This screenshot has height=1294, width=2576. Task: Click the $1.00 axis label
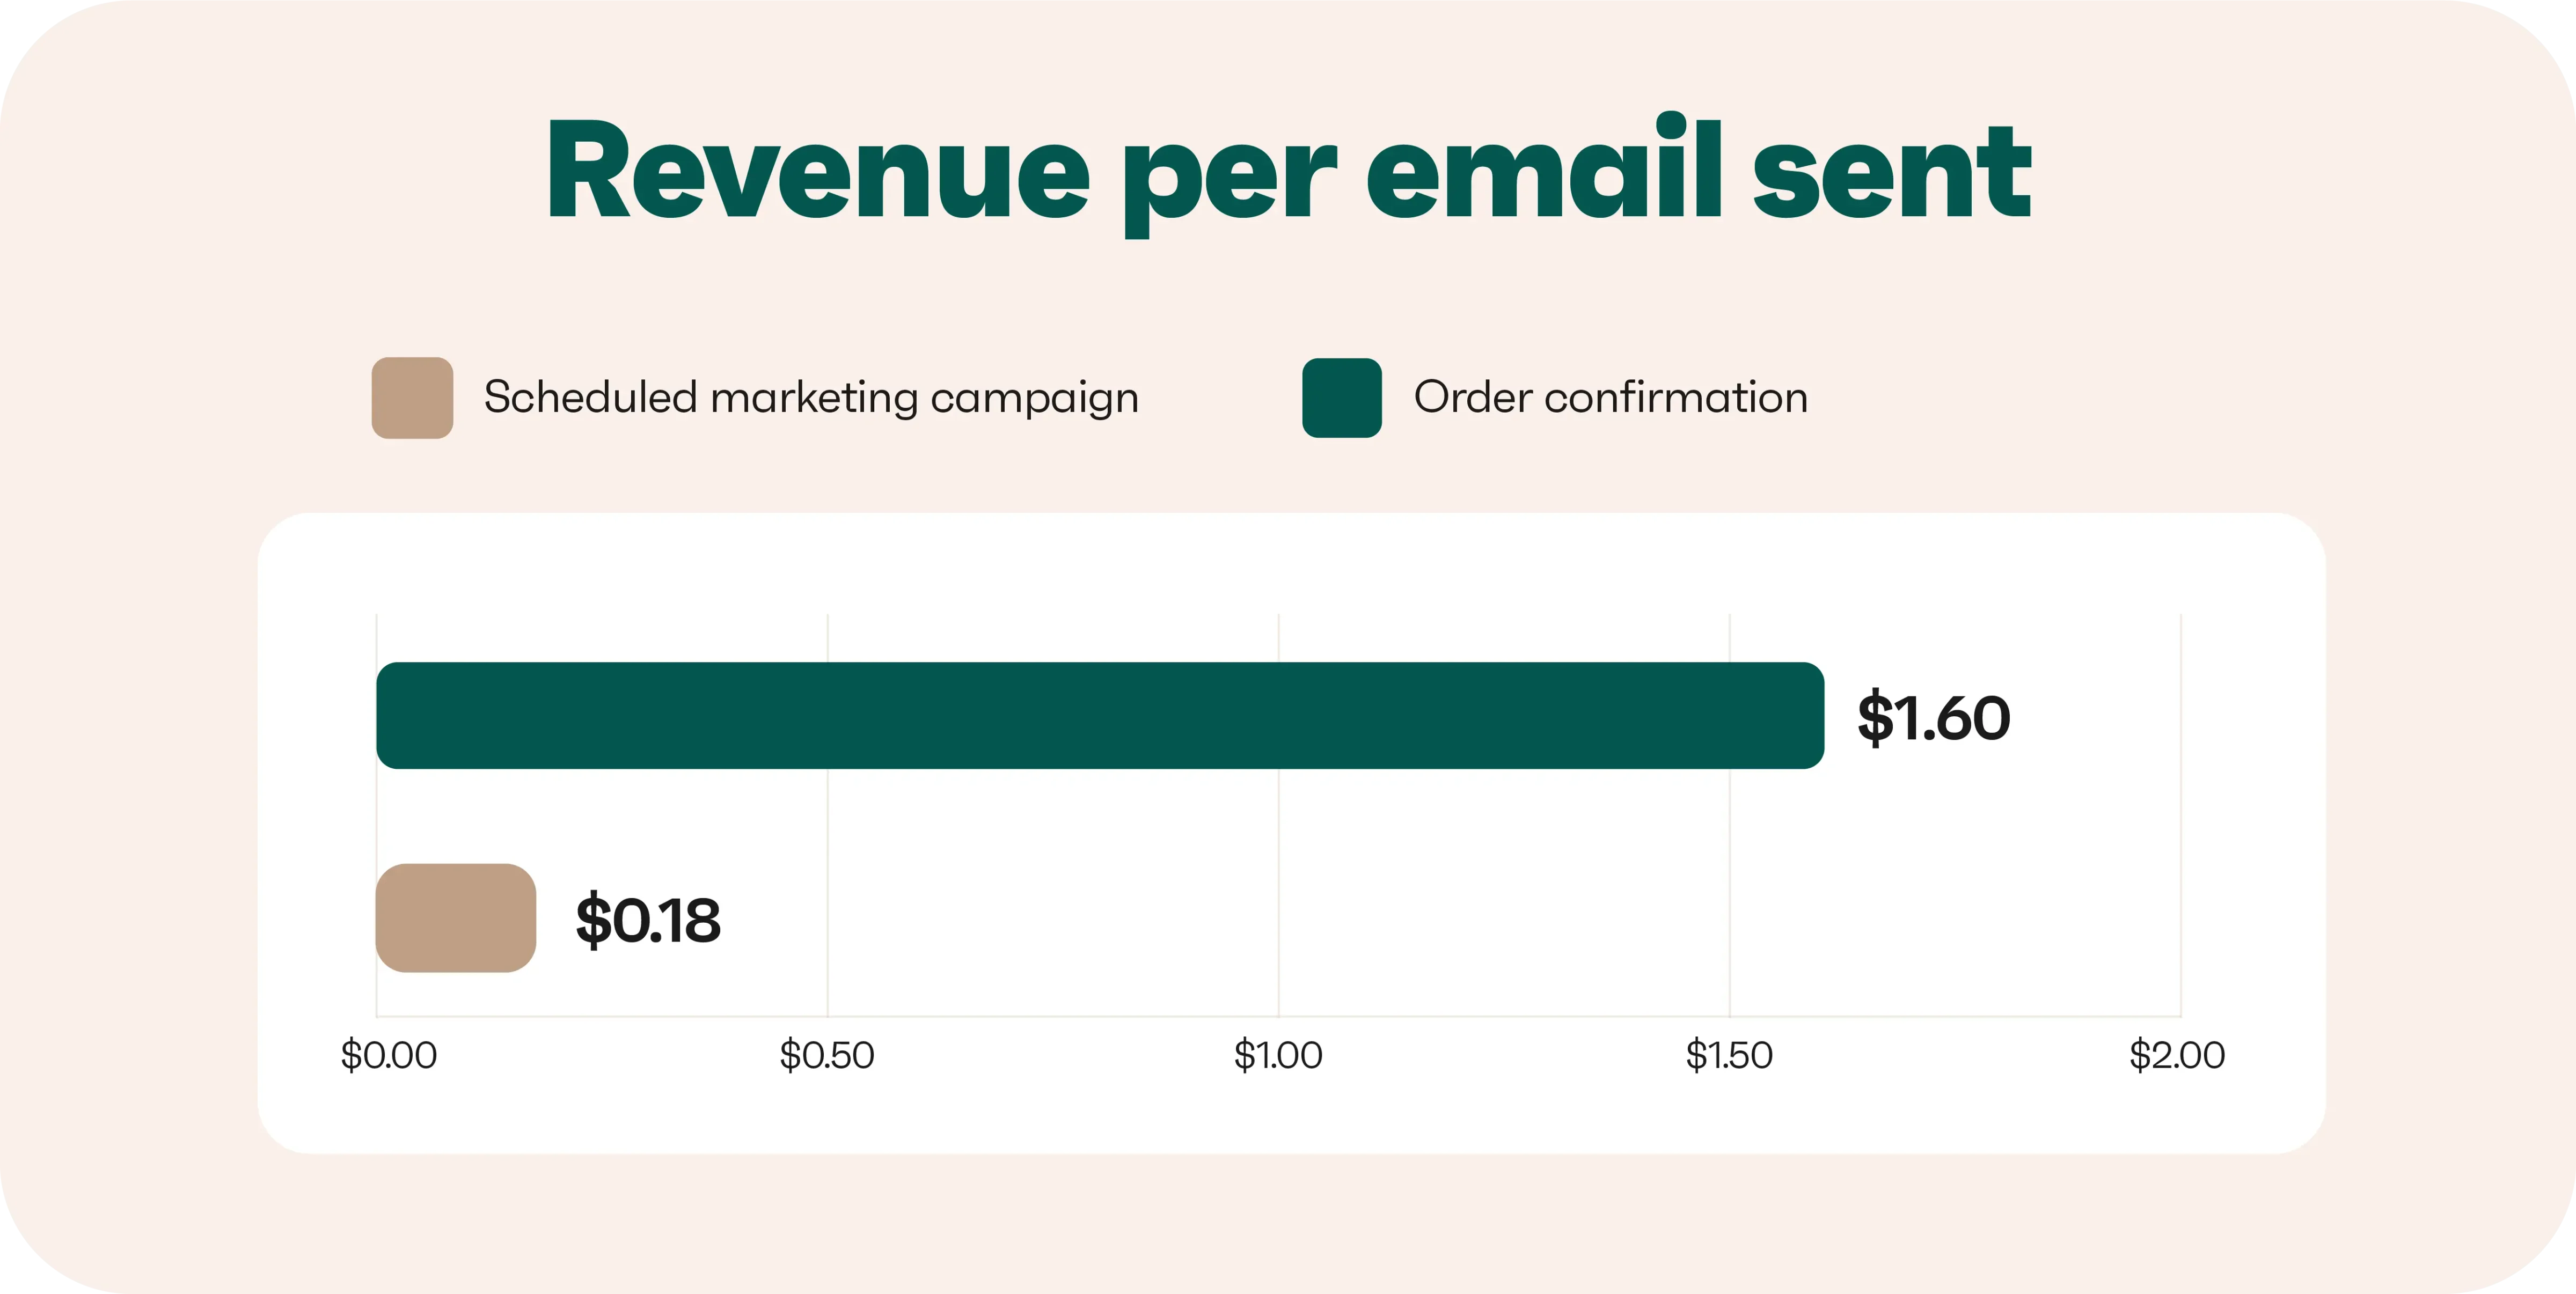coord(1278,1055)
